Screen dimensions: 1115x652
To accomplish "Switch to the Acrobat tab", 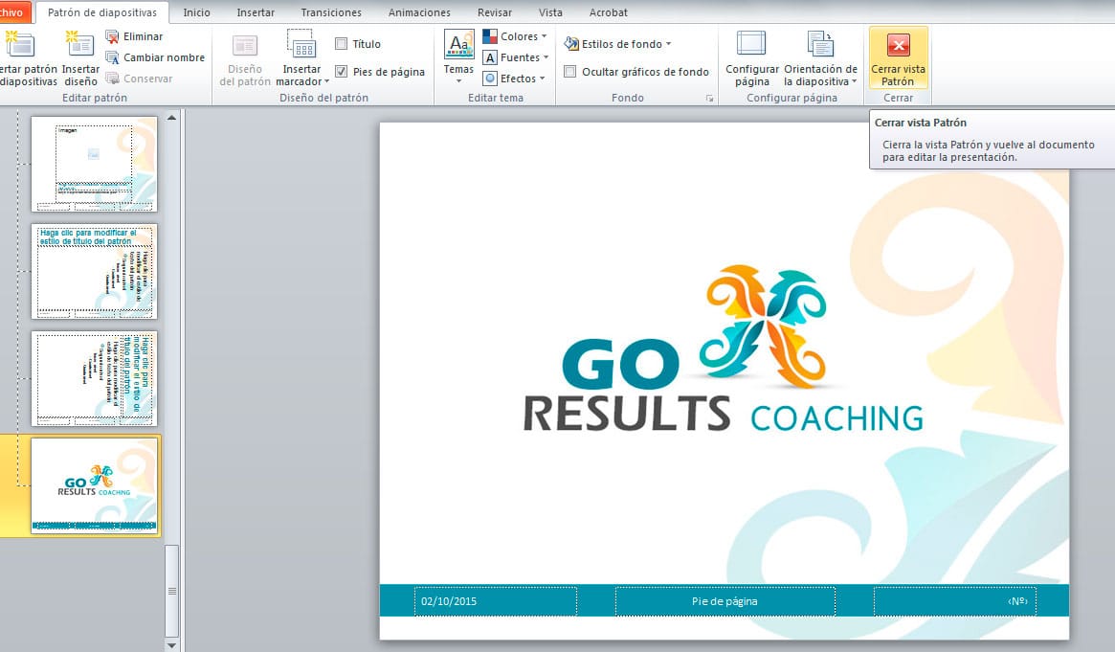I will [x=609, y=12].
